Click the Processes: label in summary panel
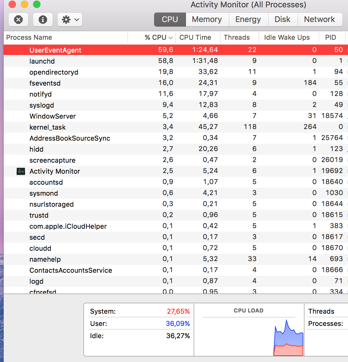 coord(326,324)
